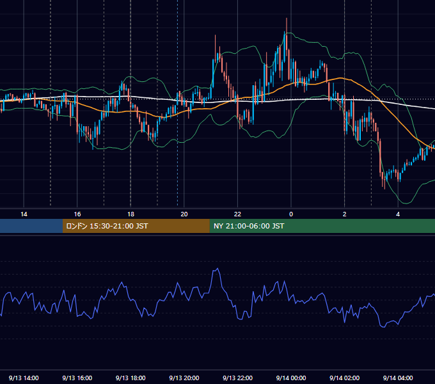Click the 9/14 04:00 date label
This screenshot has width=435, height=384.
pyautogui.click(x=398, y=378)
